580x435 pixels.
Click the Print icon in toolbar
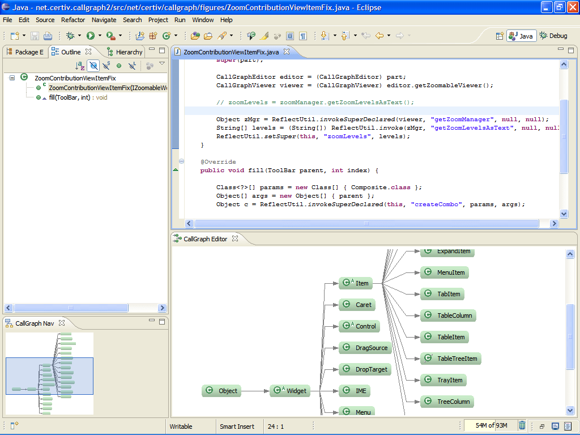(48, 36)
